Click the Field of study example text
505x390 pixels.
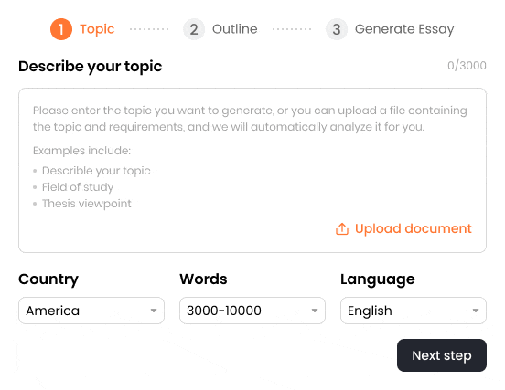click(x=78, y=187)
